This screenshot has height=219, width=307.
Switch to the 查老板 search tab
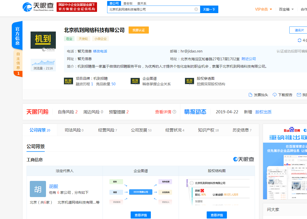128,4
